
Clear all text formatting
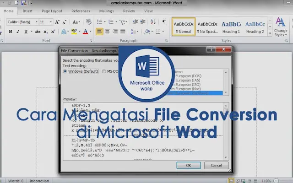point(88,22)
